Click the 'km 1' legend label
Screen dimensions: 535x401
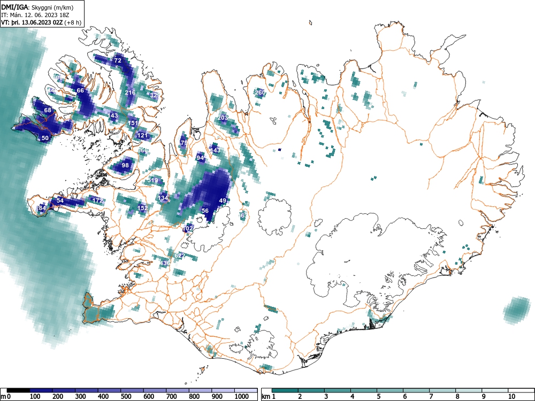coord(269,397)
